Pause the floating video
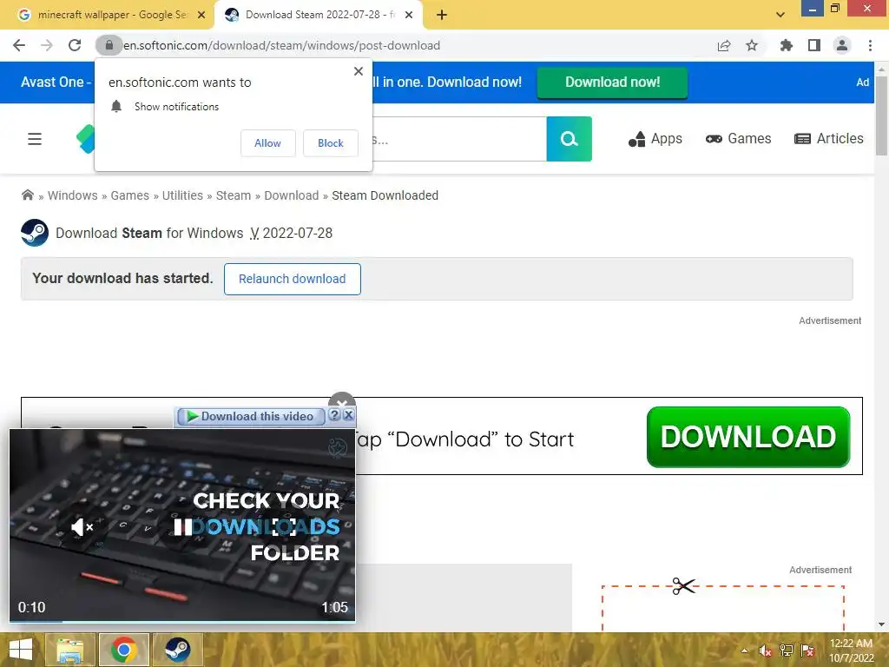This screenshot has width=889, height=667. click(182, 527)
